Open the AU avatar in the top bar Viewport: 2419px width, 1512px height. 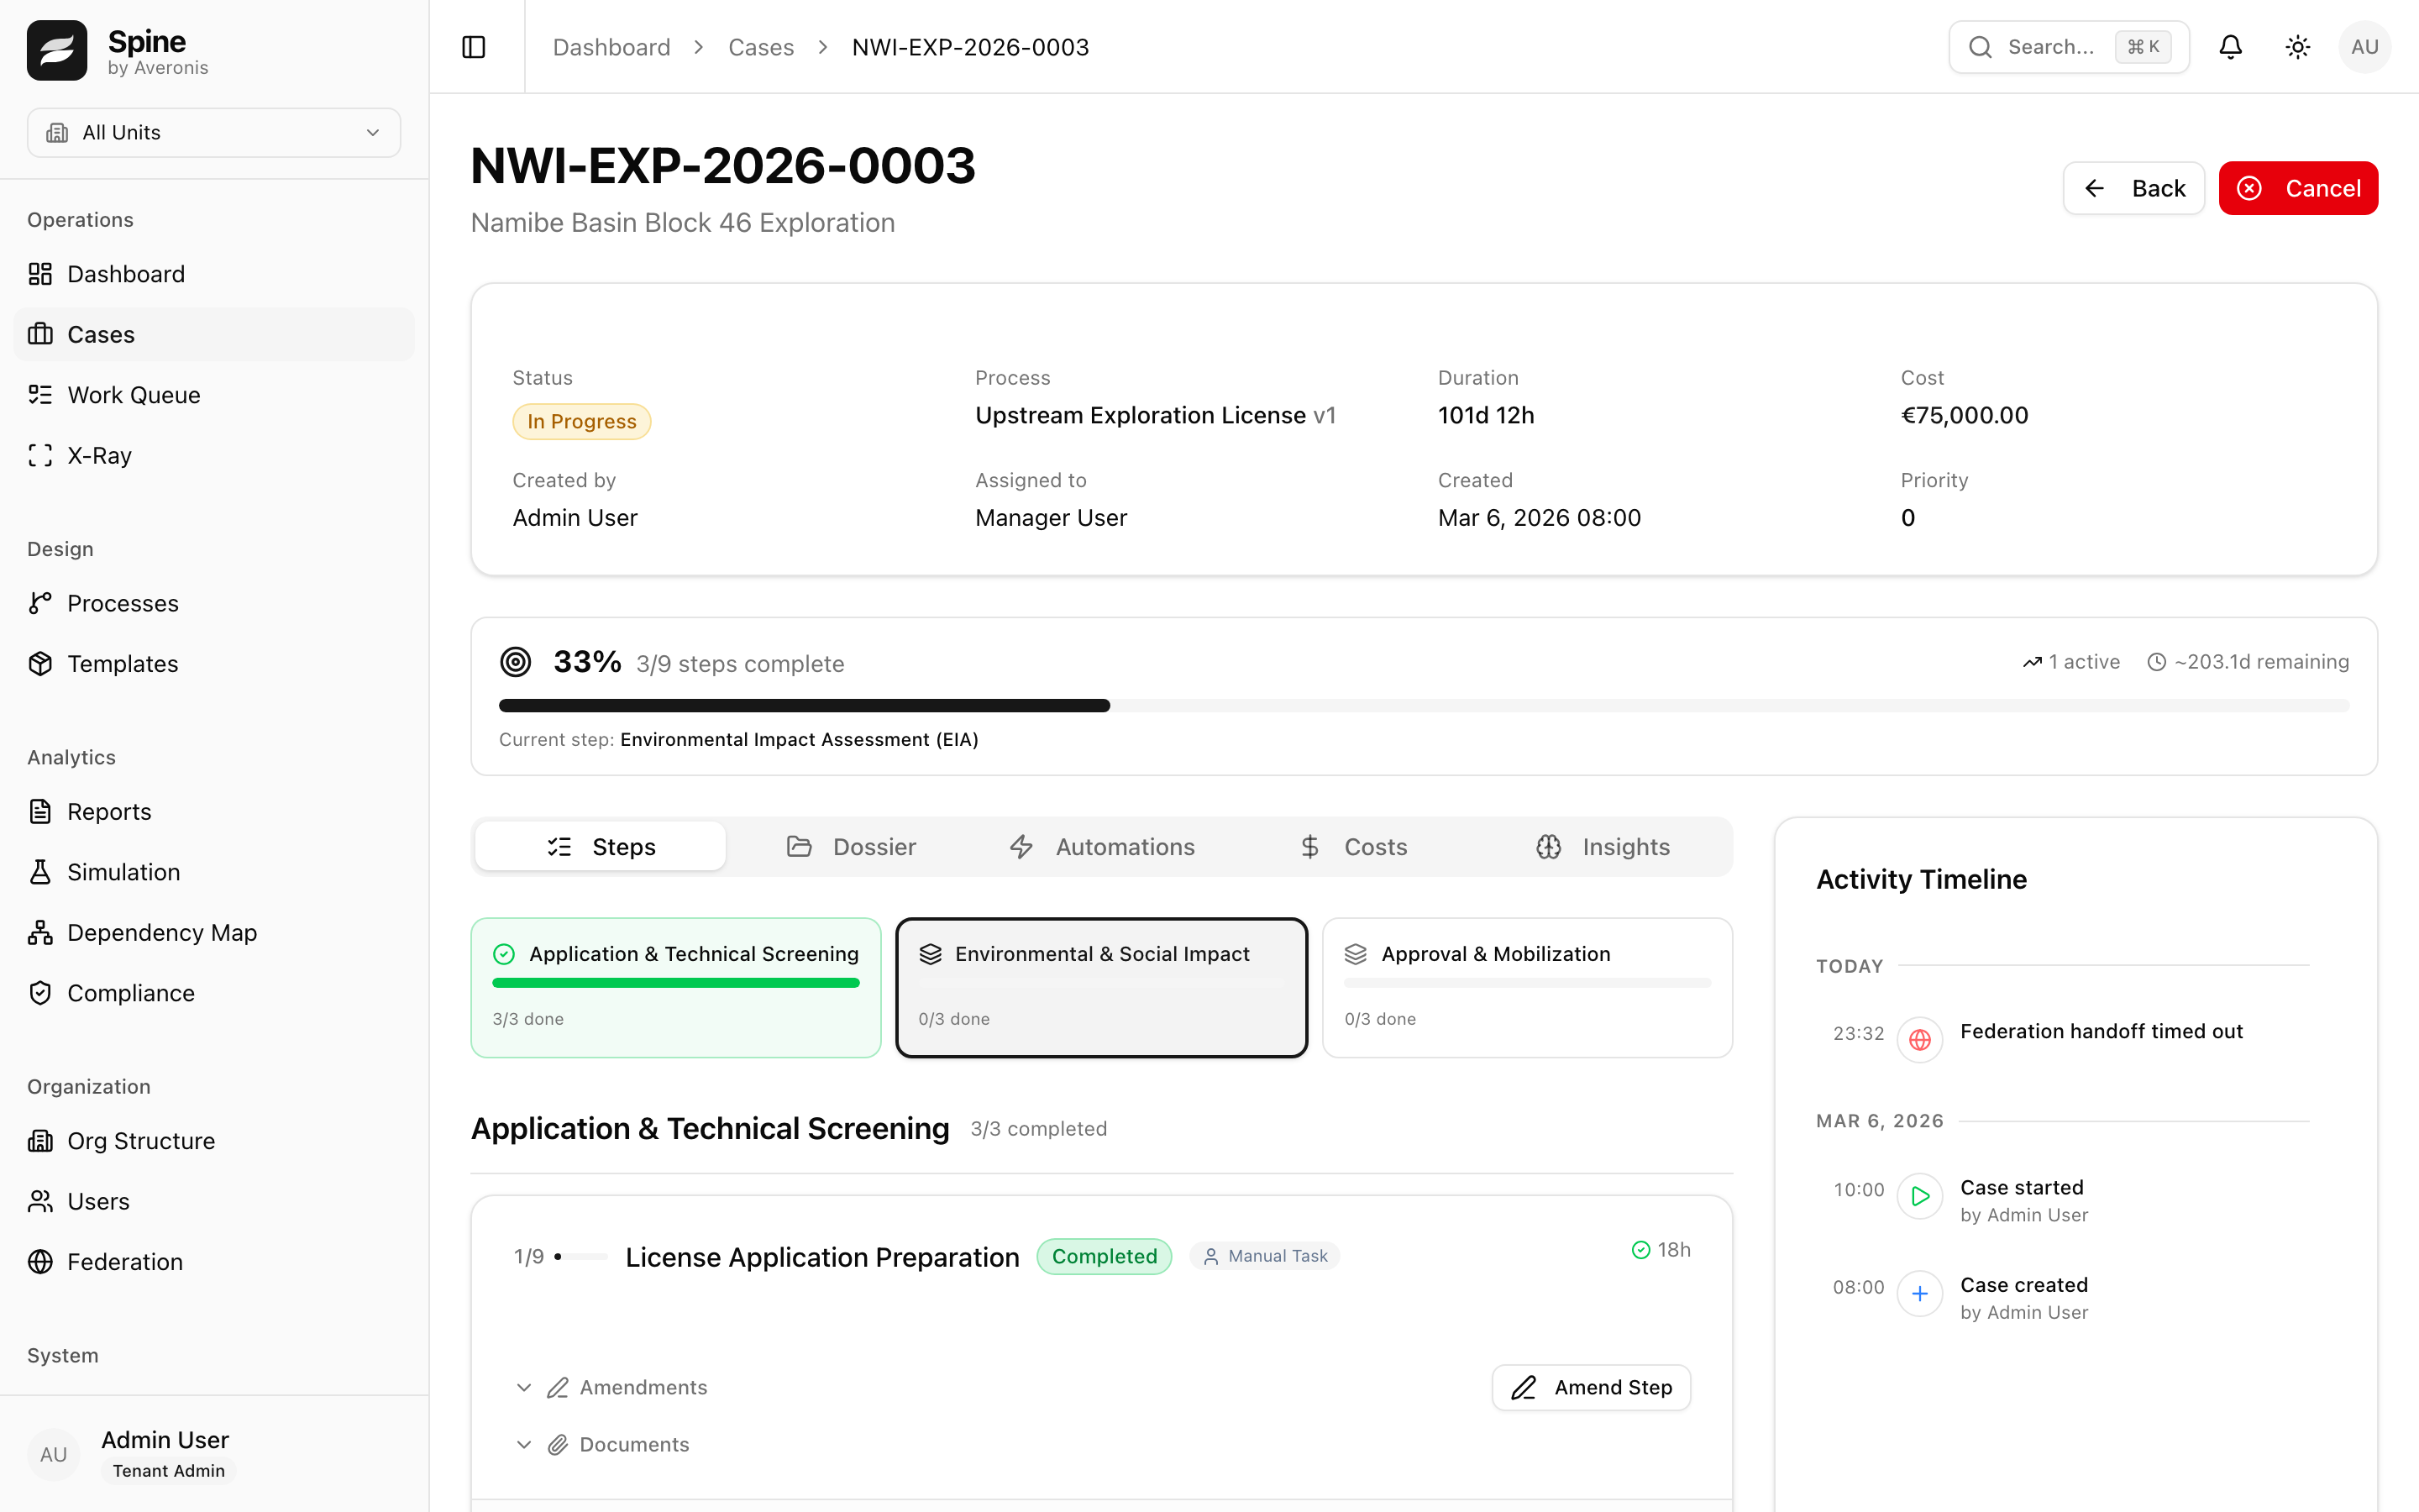(x=2364, y=47)
